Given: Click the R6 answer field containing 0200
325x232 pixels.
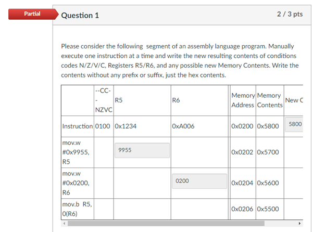Looking at the screenshot, I should (x=199, y=182).
